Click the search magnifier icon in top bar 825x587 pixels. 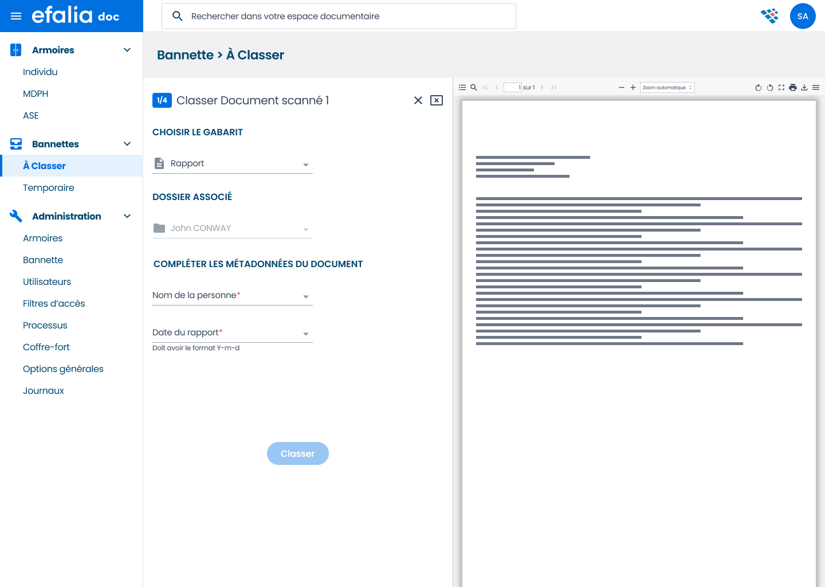pyautogui.click(x=178, y=16)
